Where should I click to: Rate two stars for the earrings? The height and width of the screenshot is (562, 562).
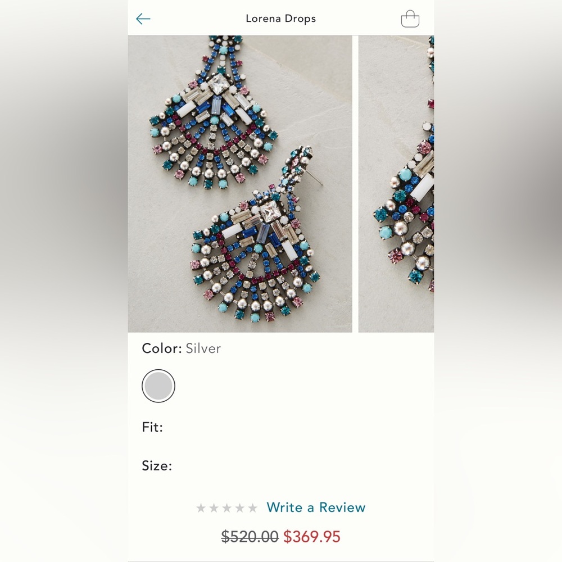coord(212,507)
